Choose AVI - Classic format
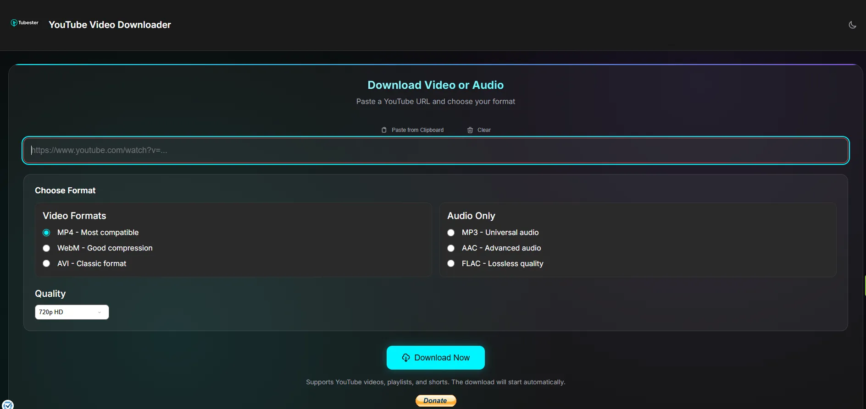 coord(46,263)
